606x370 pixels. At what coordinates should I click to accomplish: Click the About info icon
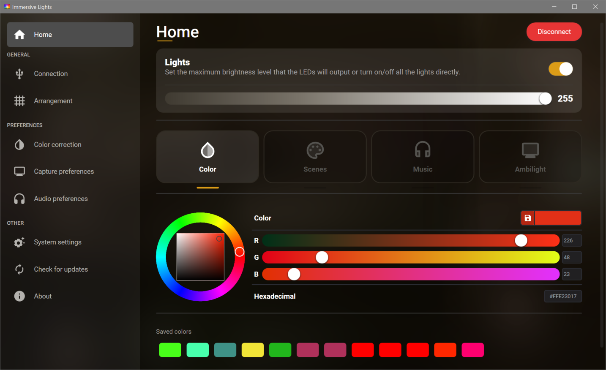[x=19, y=297]
